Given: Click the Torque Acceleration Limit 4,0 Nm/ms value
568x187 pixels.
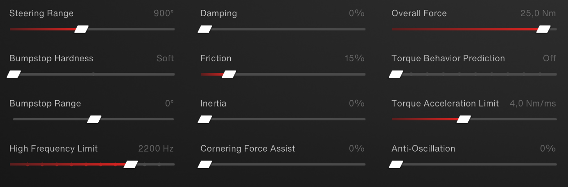Looking at the screenshot, I should [x=533, y=104].
